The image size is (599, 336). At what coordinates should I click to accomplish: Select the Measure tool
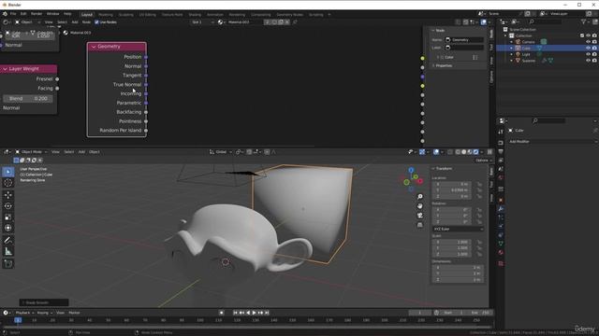(7, 252)
